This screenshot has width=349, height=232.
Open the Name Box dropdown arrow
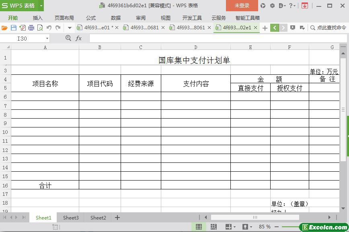pyautogui.click(x=47, y=38)
